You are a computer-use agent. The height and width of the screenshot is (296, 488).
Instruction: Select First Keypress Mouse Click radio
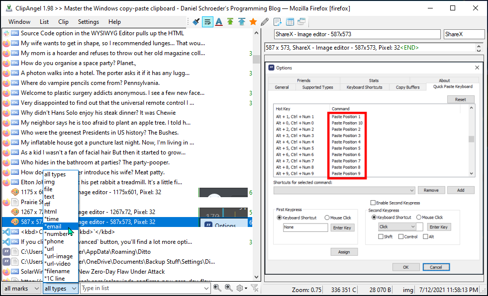pyautogui.click(x=327, y=218)
